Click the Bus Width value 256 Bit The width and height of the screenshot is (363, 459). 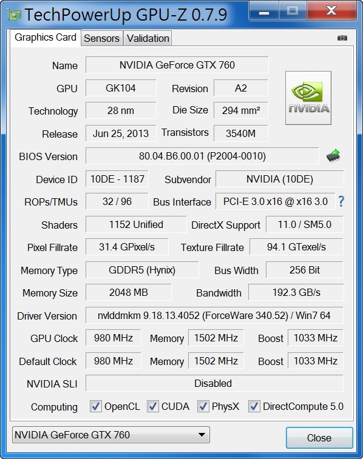pyautogui.click(x=305, y=270)
